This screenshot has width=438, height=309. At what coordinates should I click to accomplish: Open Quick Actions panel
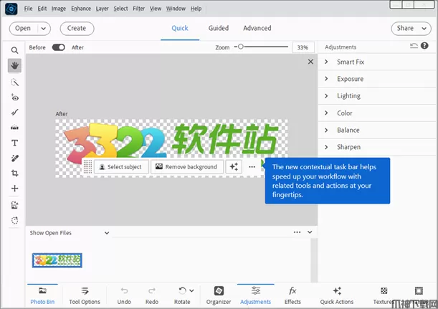(x=337, y=295)
